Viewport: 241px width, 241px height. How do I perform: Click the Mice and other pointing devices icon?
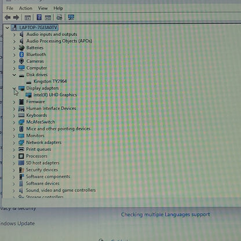click(x=21, y=129)
